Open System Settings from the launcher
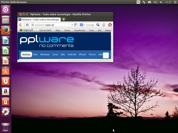 6,112
